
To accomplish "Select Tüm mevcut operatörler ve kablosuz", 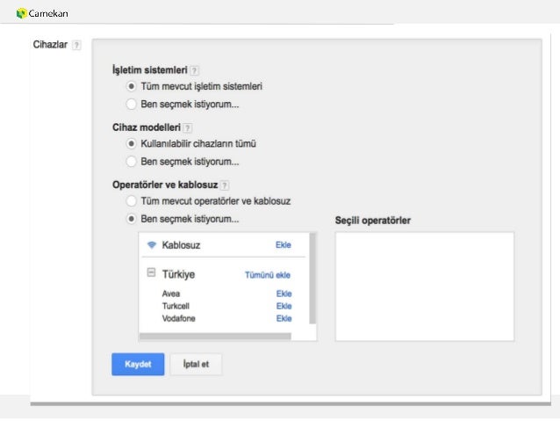I will (x=132, y=201).
